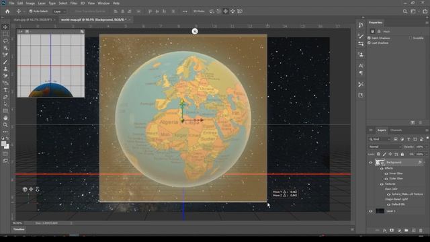Open the Brush Settings panel icon
This screenshot has width=430, height=242.
(361, 36)
